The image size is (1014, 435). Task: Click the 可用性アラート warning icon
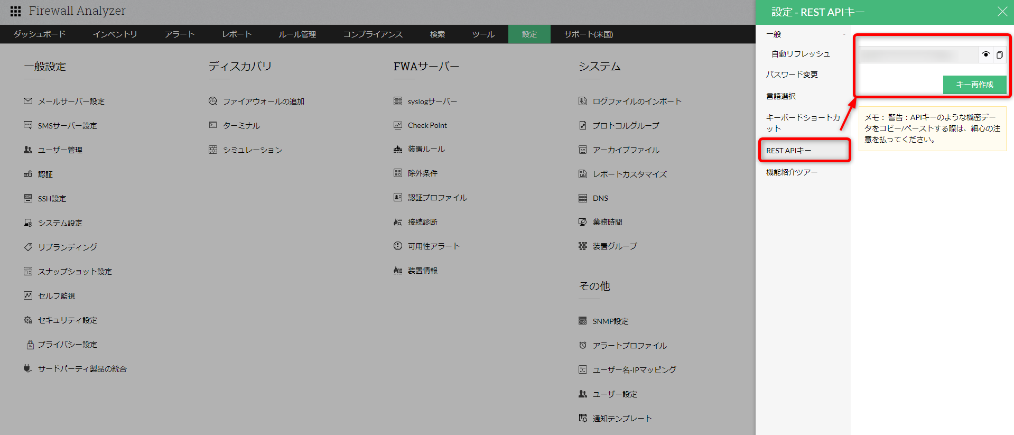tap(398, 246)
